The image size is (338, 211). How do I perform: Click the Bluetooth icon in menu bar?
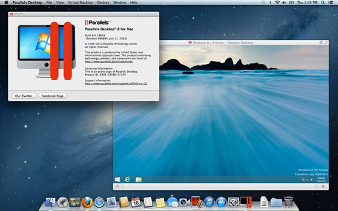(x=271, y=2)
